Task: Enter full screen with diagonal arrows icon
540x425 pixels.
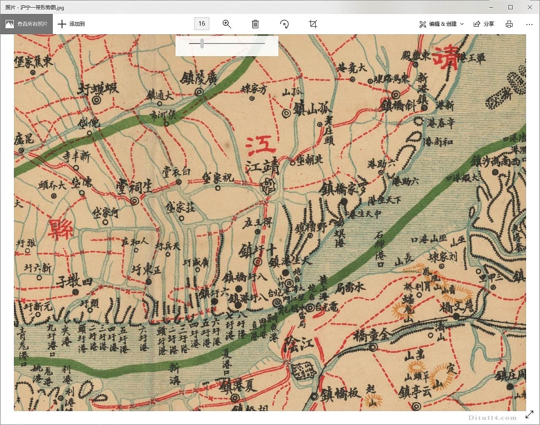Action: click(x=529, y=414)
